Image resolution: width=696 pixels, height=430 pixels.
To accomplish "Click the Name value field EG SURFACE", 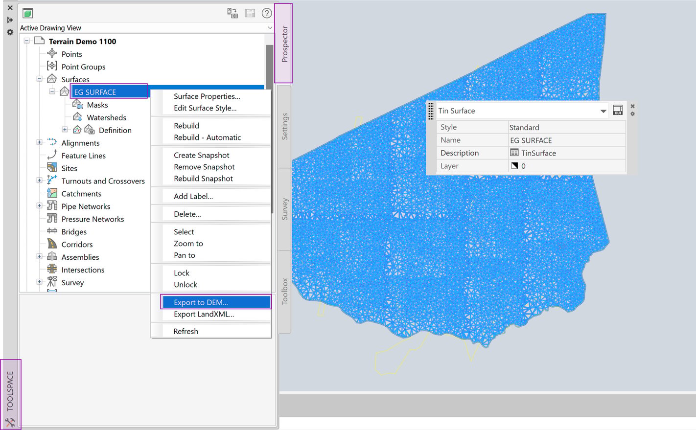I will pyautogui.click(x=567, y=140).
